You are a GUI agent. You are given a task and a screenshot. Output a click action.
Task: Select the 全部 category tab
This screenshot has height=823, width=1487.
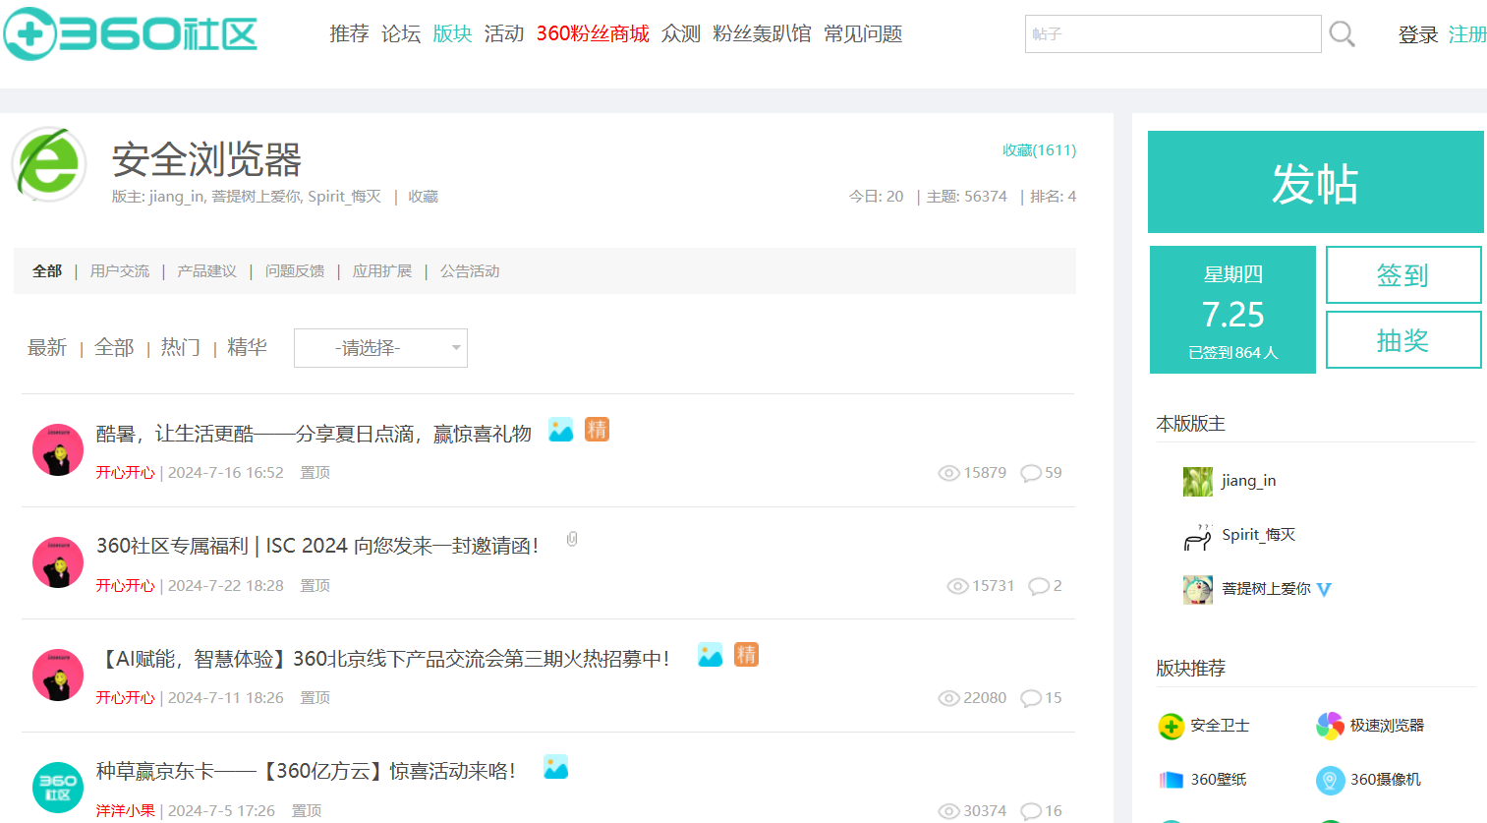click(x=47, y=271)
